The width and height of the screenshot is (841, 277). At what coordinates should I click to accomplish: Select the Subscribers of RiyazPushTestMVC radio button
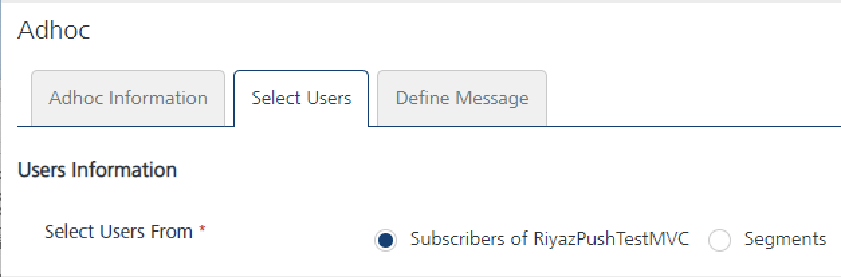click(385, 240)
